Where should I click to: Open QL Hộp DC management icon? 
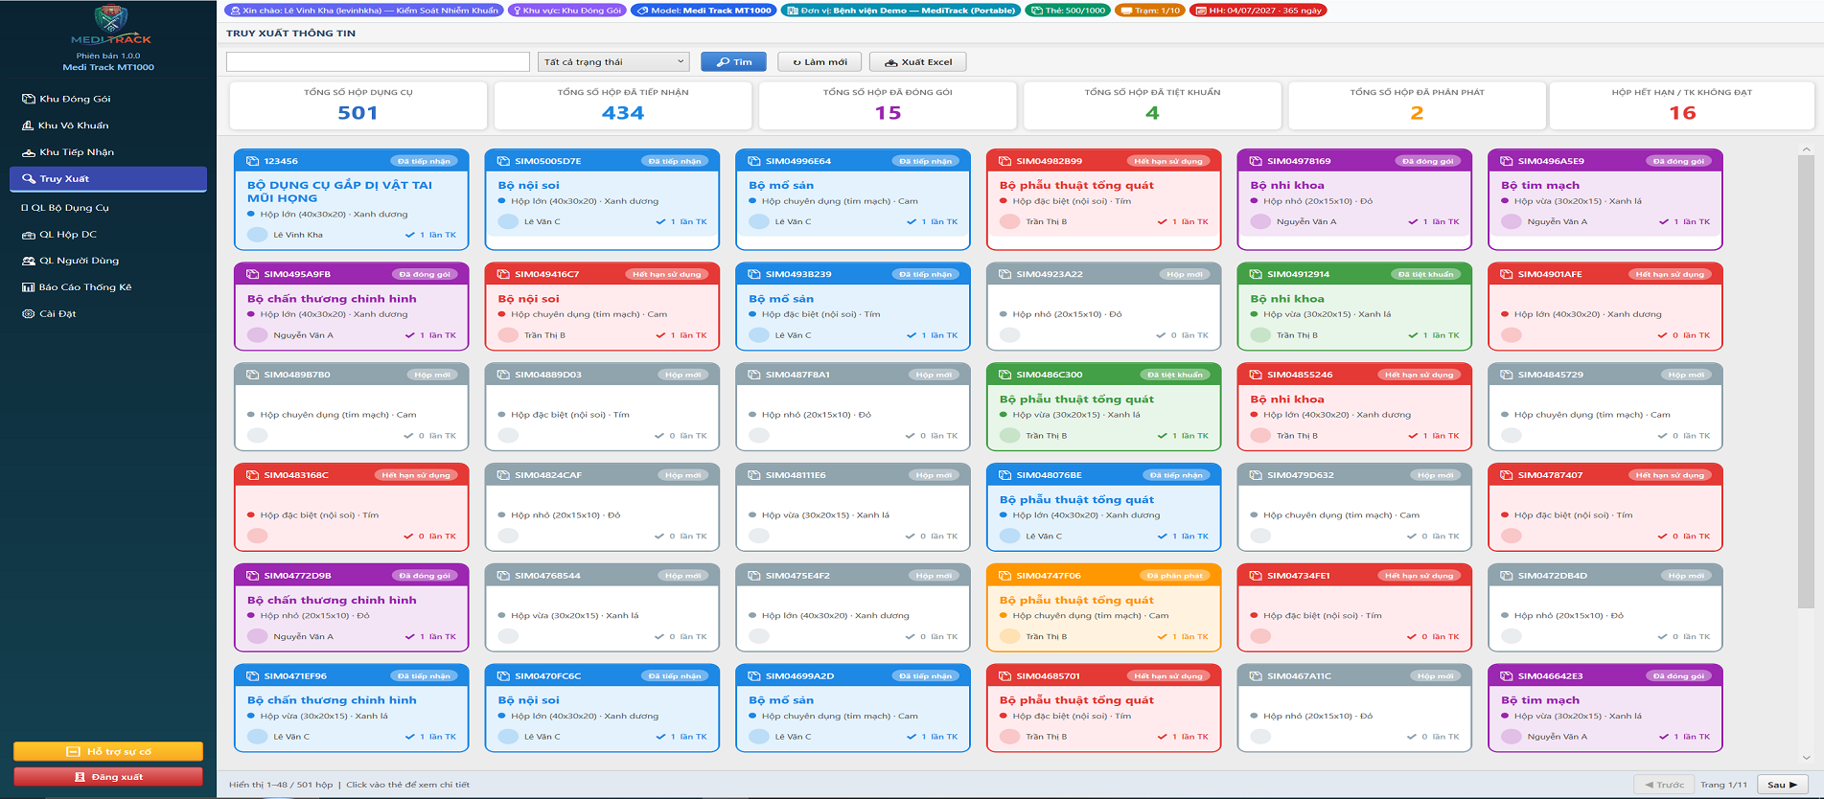point(28,235)
